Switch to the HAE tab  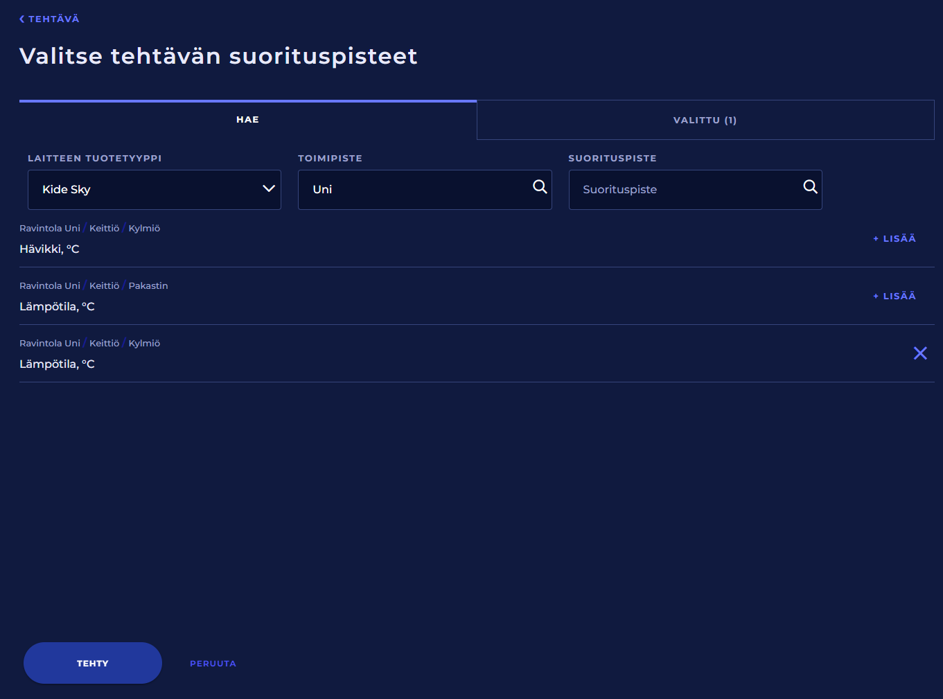pyautogui.click(x=247, y=120)
